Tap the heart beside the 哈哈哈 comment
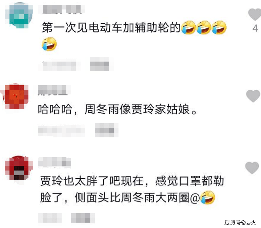 click(253, 96)
